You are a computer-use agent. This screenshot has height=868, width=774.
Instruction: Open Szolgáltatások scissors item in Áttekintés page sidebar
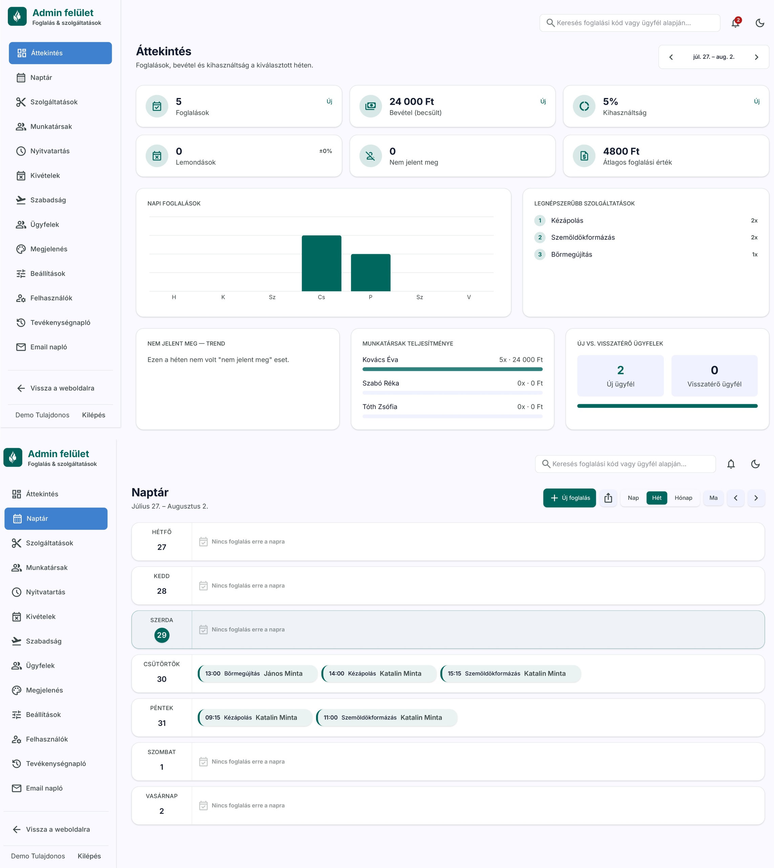pos(60,102)
